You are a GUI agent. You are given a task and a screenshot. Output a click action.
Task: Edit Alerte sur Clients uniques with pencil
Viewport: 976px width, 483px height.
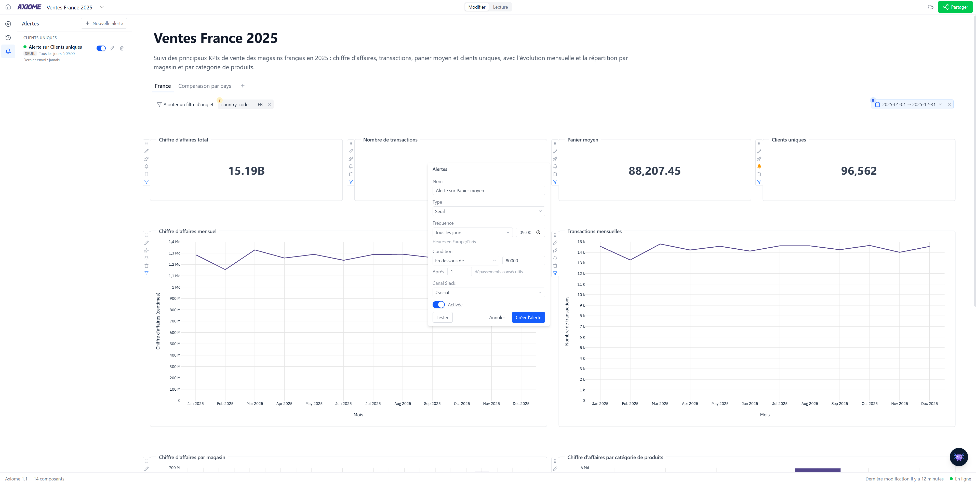(112, 48)
